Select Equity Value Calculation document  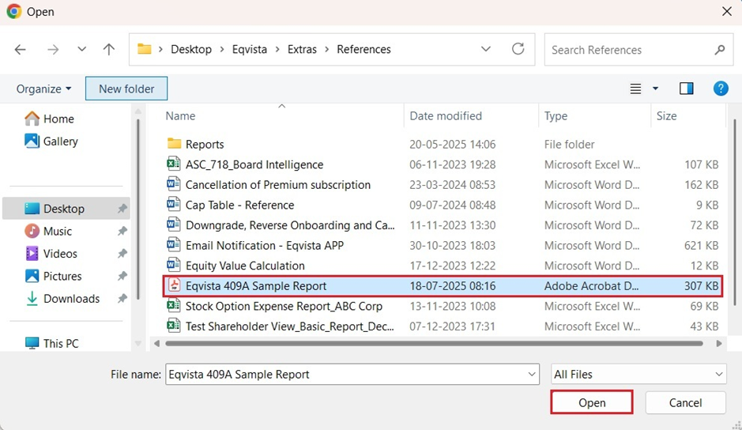coord(443,266)
